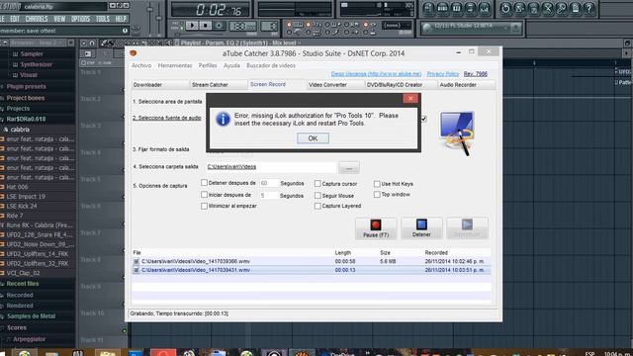This screenshot has height=356, width=633.
Task: Collapse the calabria folder in browser
Action: (20, 130)
